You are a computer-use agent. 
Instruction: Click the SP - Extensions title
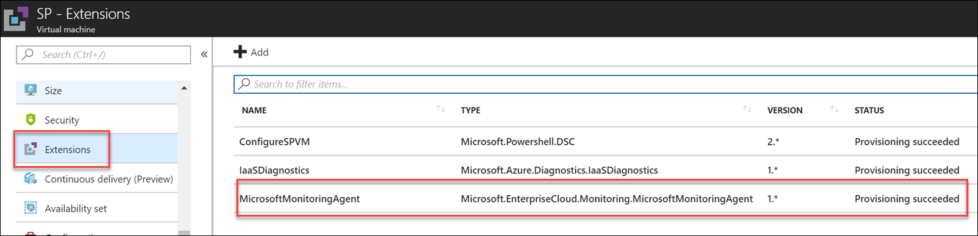[83, 13]
